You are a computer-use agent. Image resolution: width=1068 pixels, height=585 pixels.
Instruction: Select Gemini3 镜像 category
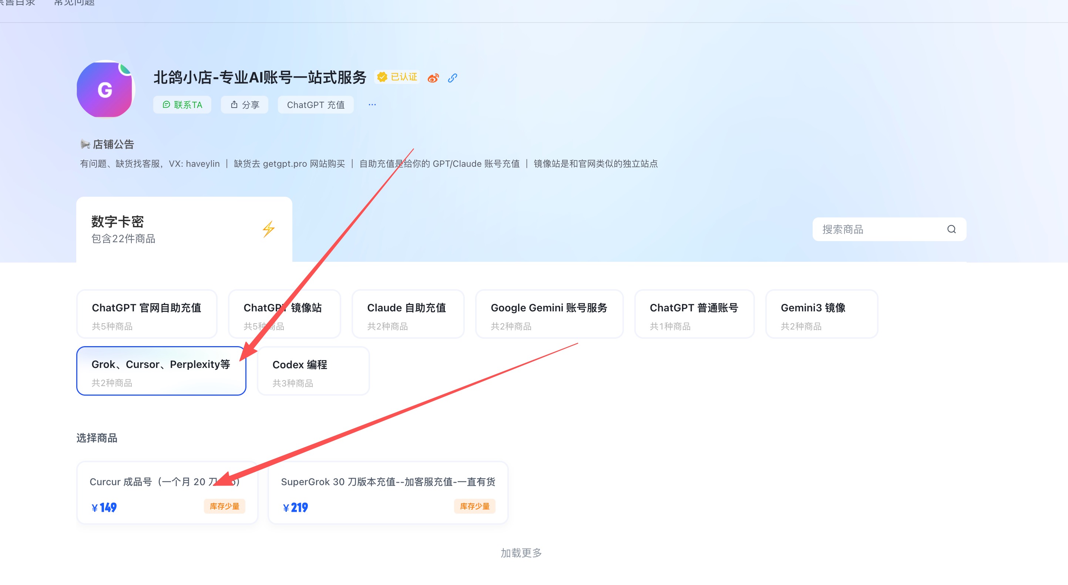[821, 314]
